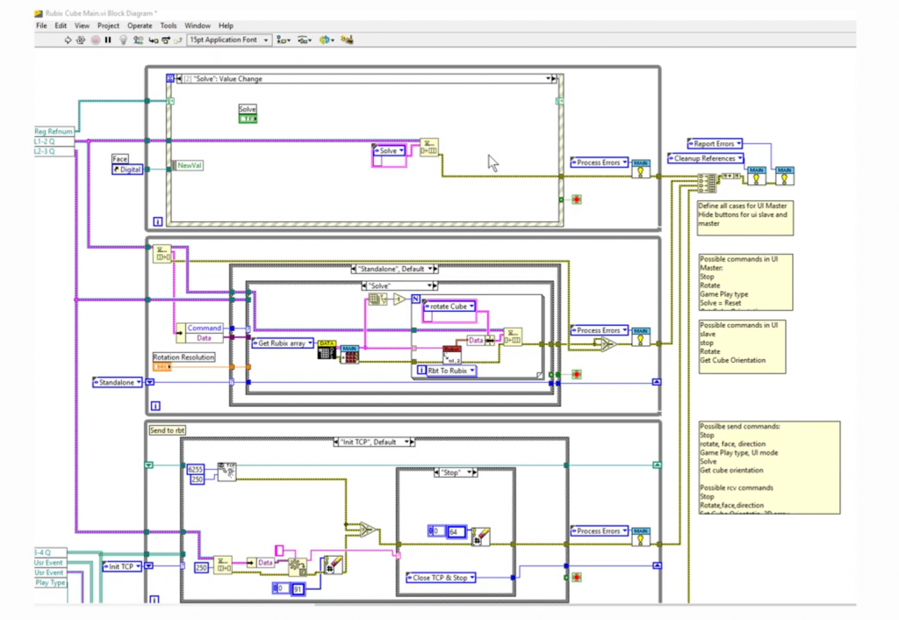The image size is (899, 620).
Task: Open the Tools menu
Action: point(169,25)
